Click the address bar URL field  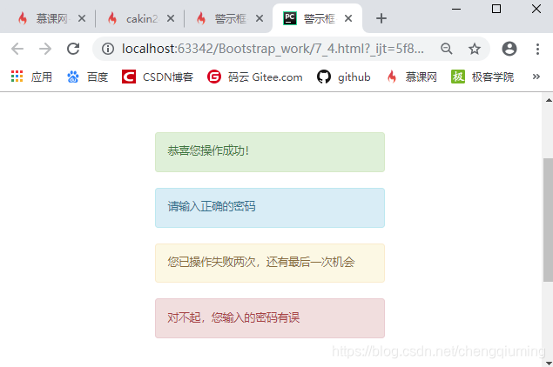point(273,49)
